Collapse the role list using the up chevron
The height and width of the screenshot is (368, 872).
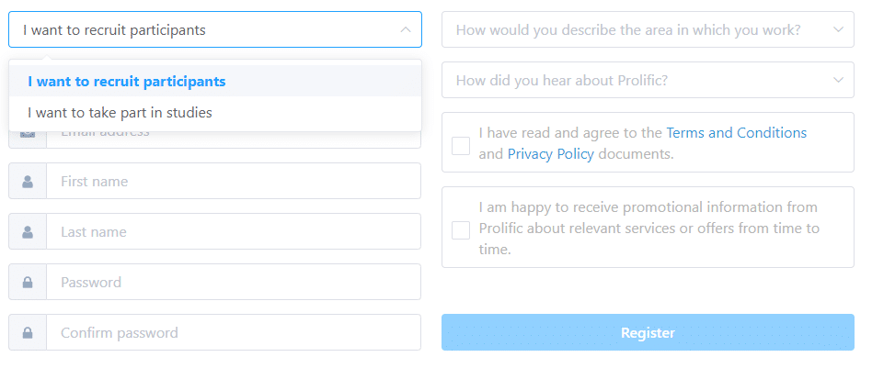[406, 29]
